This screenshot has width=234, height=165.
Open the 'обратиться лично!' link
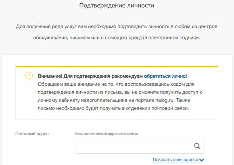[x=165, y=76]
